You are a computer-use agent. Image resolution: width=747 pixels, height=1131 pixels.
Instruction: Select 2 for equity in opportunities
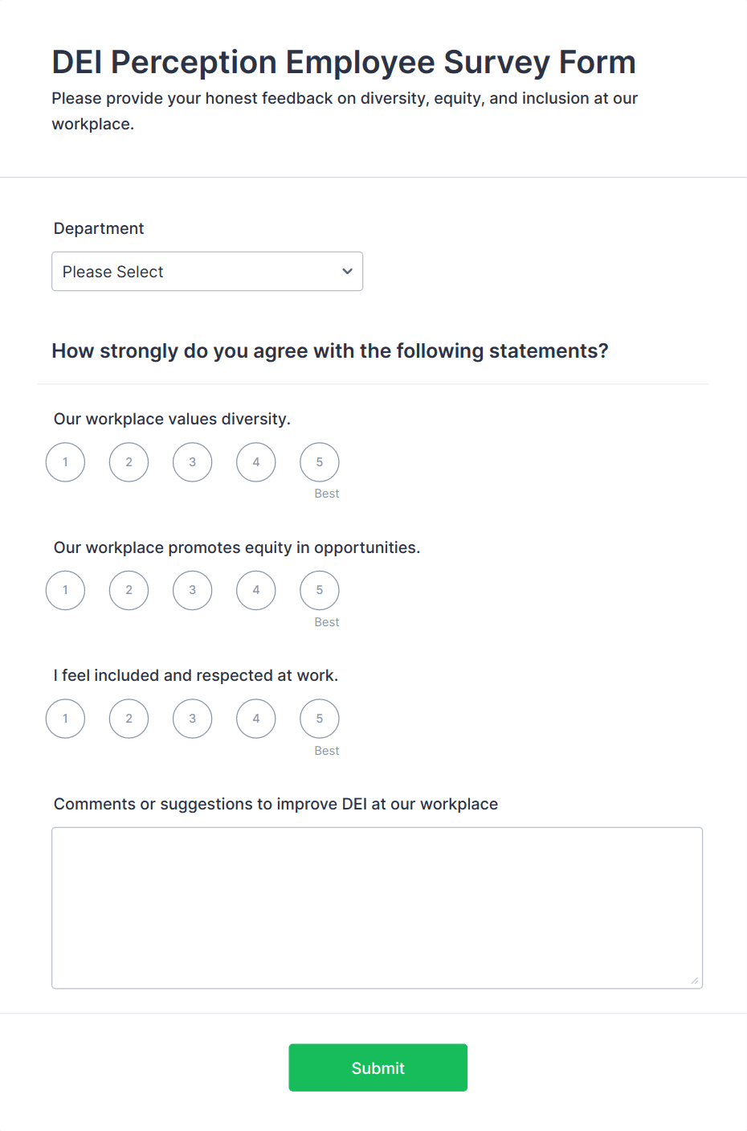[x=129, y=590]
